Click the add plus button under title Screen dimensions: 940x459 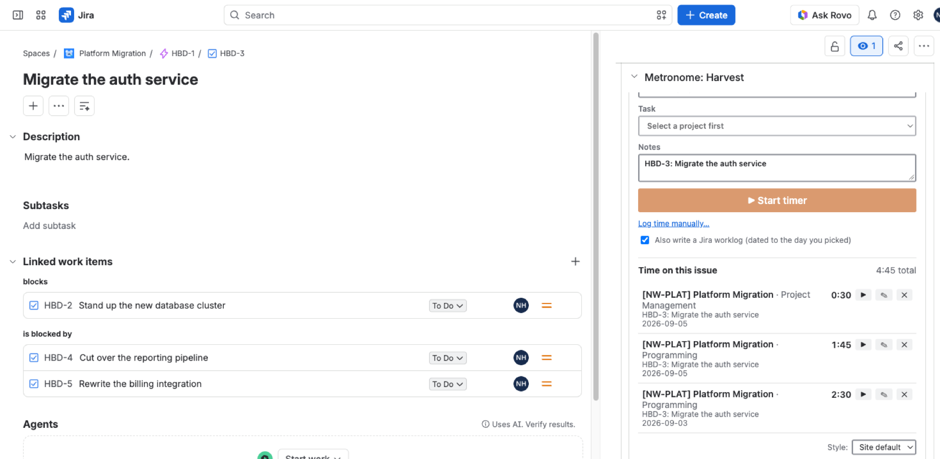point(33,106)
